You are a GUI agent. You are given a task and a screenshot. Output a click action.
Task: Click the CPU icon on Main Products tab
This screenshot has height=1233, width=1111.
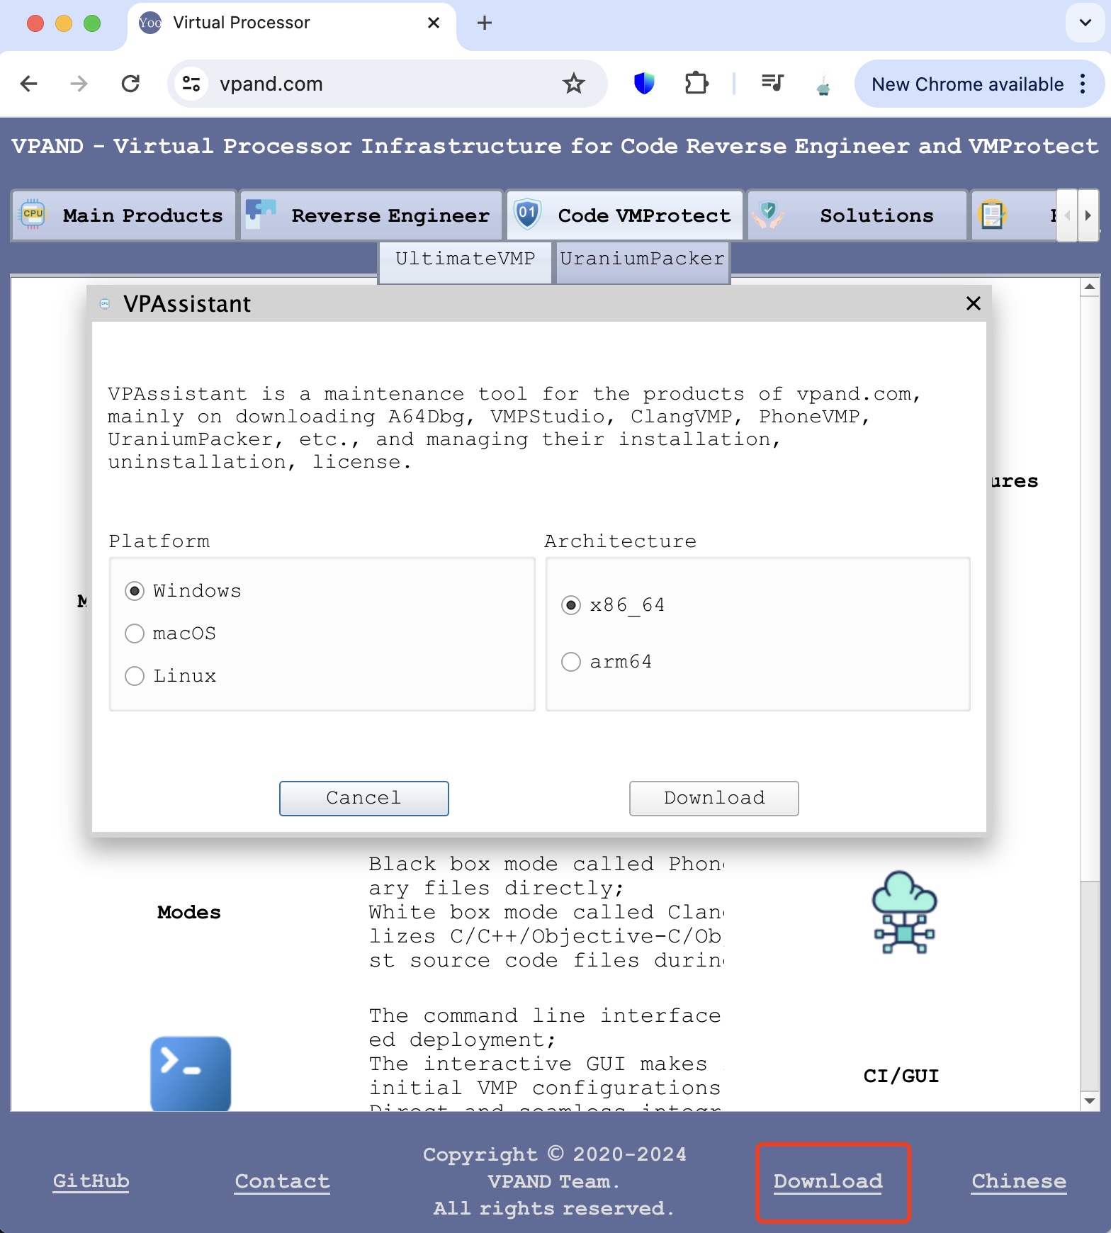pyautogui.click(x=33, y=214)
